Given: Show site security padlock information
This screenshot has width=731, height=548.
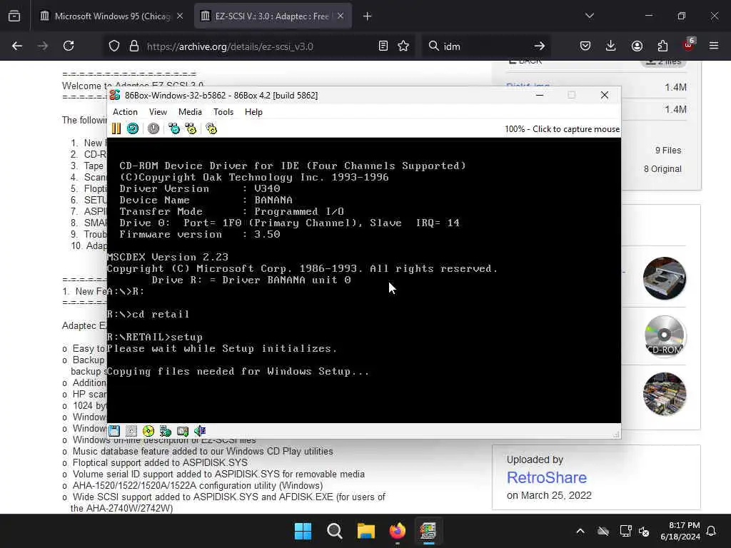Looking at the screenshot, I should pos(134,46).
